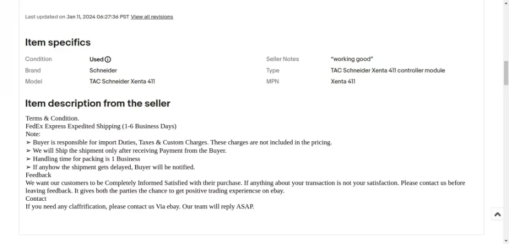Click the standalone Contact subheading line
The height and width of the screenshot is (244, 509).
pos(36,198)
